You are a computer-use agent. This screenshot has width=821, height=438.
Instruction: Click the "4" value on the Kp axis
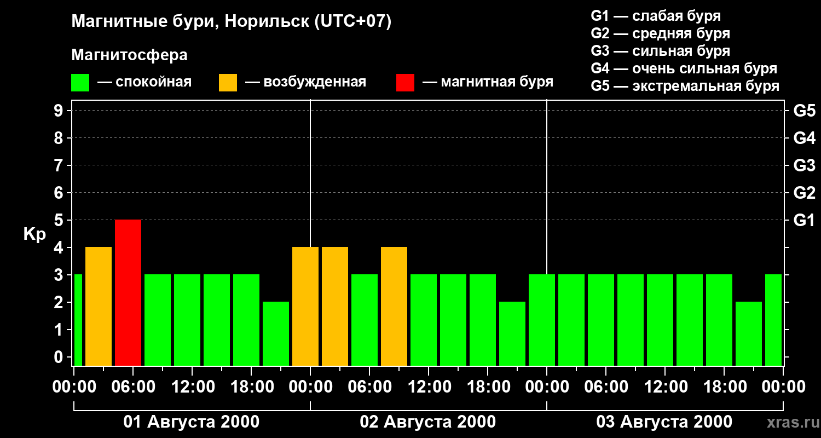click(x=60, y=247)
